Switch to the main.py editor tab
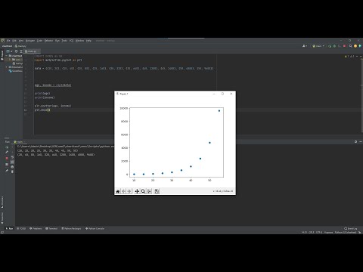 pos(31,51)
